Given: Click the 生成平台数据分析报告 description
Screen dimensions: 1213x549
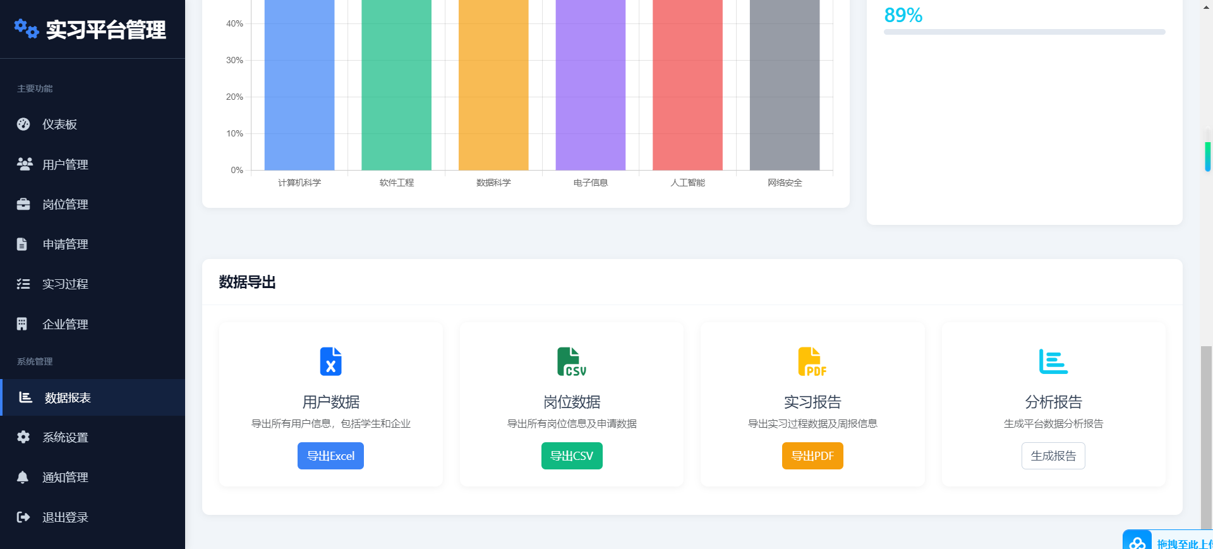Looking at the screenshot, I should [x=1053, y=423].
